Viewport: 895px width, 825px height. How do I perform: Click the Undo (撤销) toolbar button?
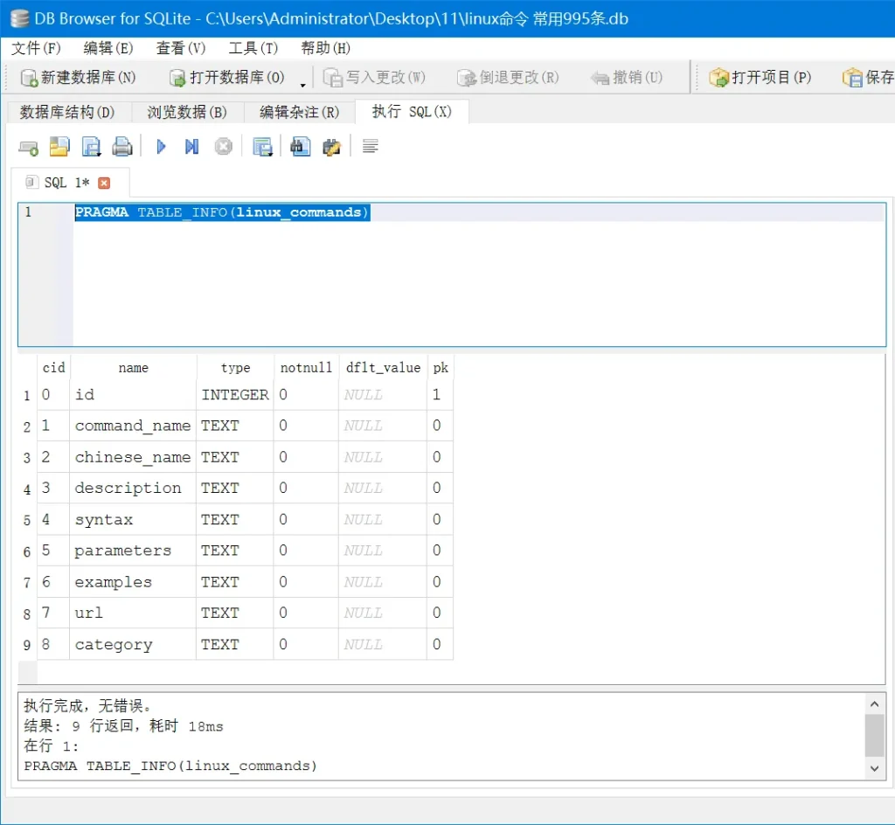tap(627, 78)
